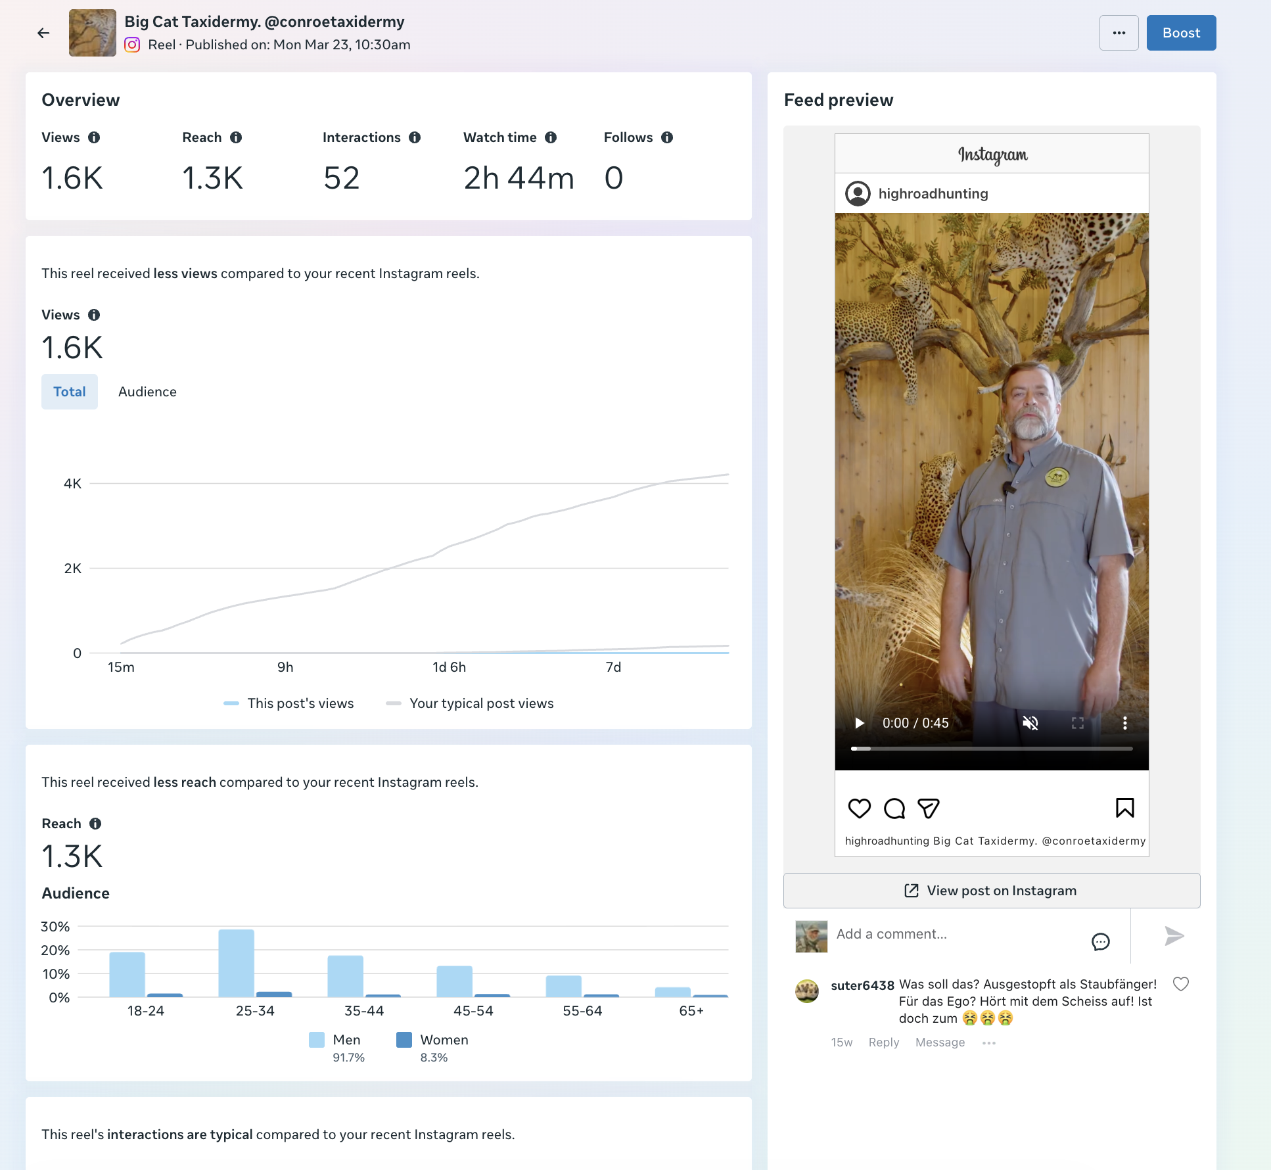Click the '2h 44m' watch time value
The image size is (1271, 1170).
519,178
